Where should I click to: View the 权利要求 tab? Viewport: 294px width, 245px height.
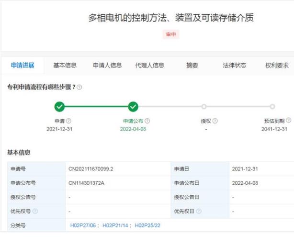277,66
